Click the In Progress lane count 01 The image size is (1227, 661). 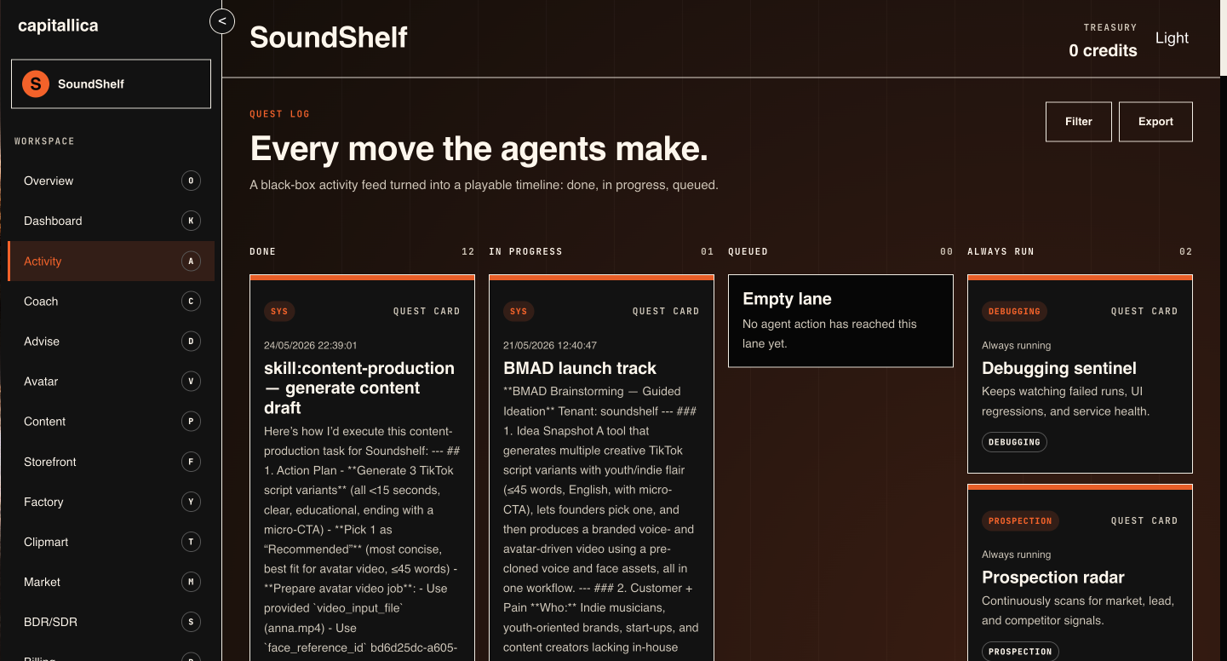pos(707,252)
